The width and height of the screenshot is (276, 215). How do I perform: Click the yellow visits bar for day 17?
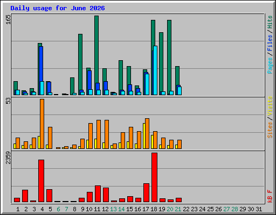144,136
